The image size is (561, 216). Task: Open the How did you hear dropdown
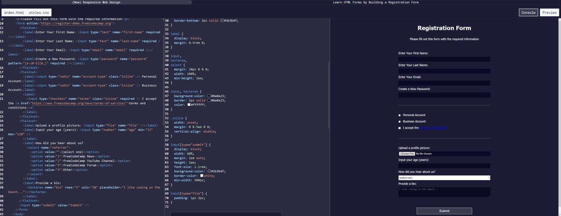click(x=444, y=178)
